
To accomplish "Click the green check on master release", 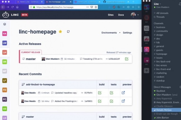I will tap(127, 59).
